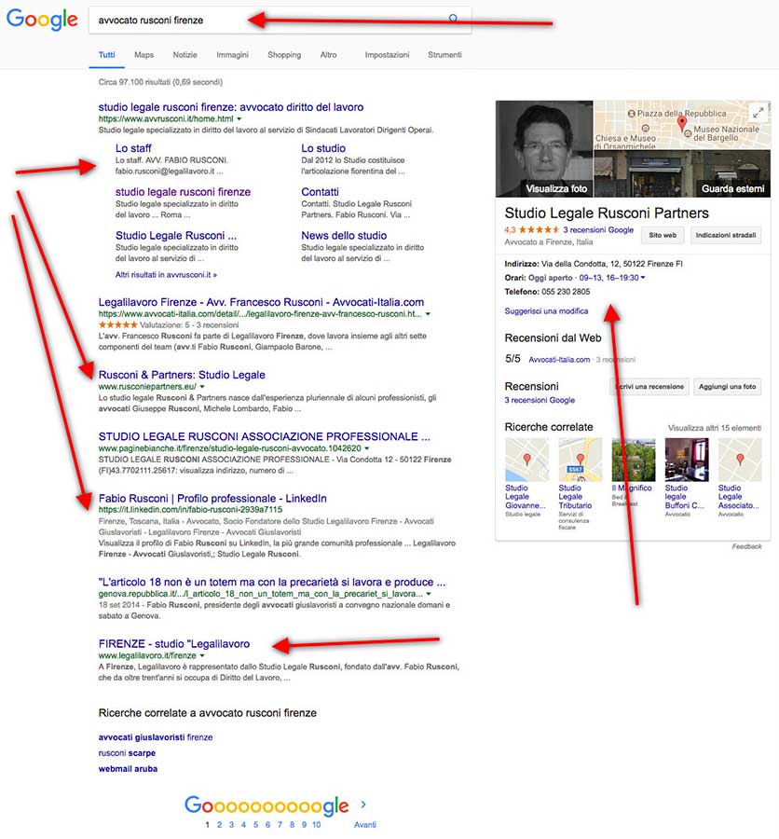This screenshot has width=779, height=839.
Task: Select the Tutti tab
Action: (106, 55)
